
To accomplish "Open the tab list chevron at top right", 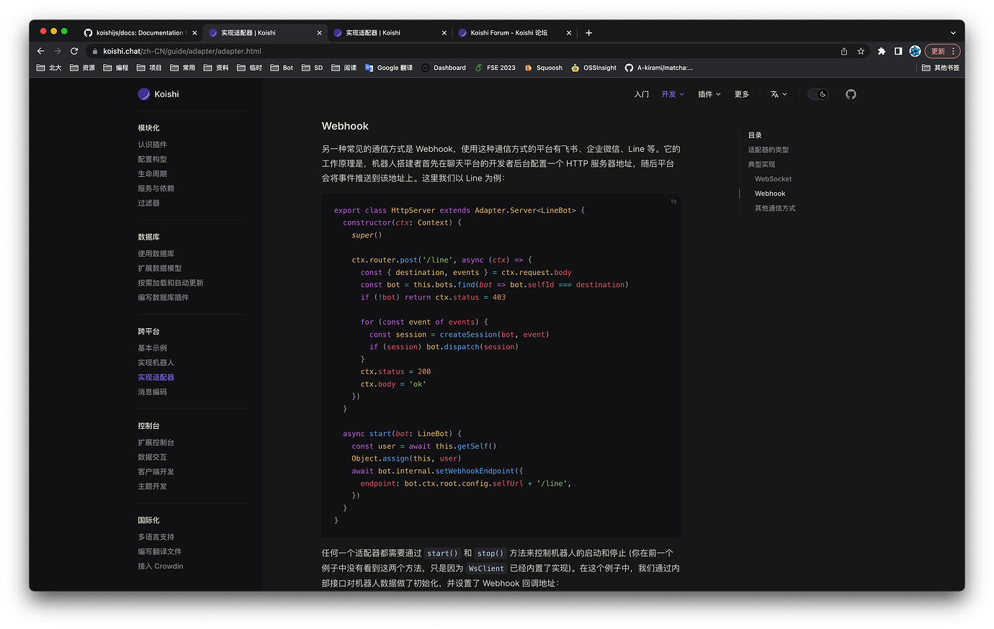I will pyautogui.click(x=953, y=32).
